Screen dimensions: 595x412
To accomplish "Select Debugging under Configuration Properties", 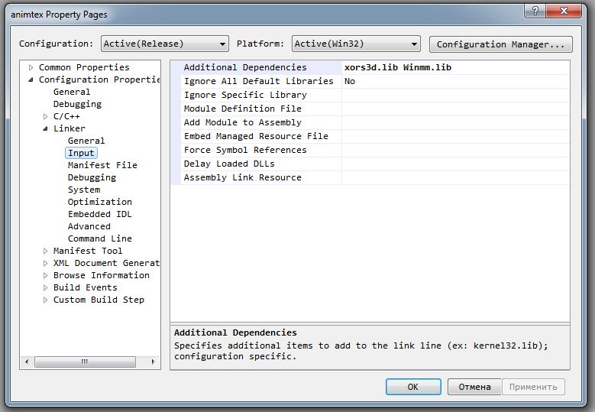I will click(x=77, y=104).
